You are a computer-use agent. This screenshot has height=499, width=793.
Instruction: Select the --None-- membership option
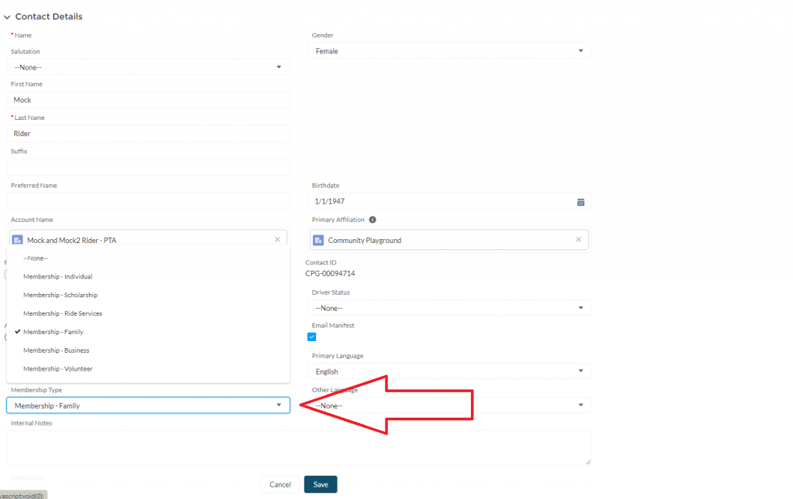pos(36,258)
